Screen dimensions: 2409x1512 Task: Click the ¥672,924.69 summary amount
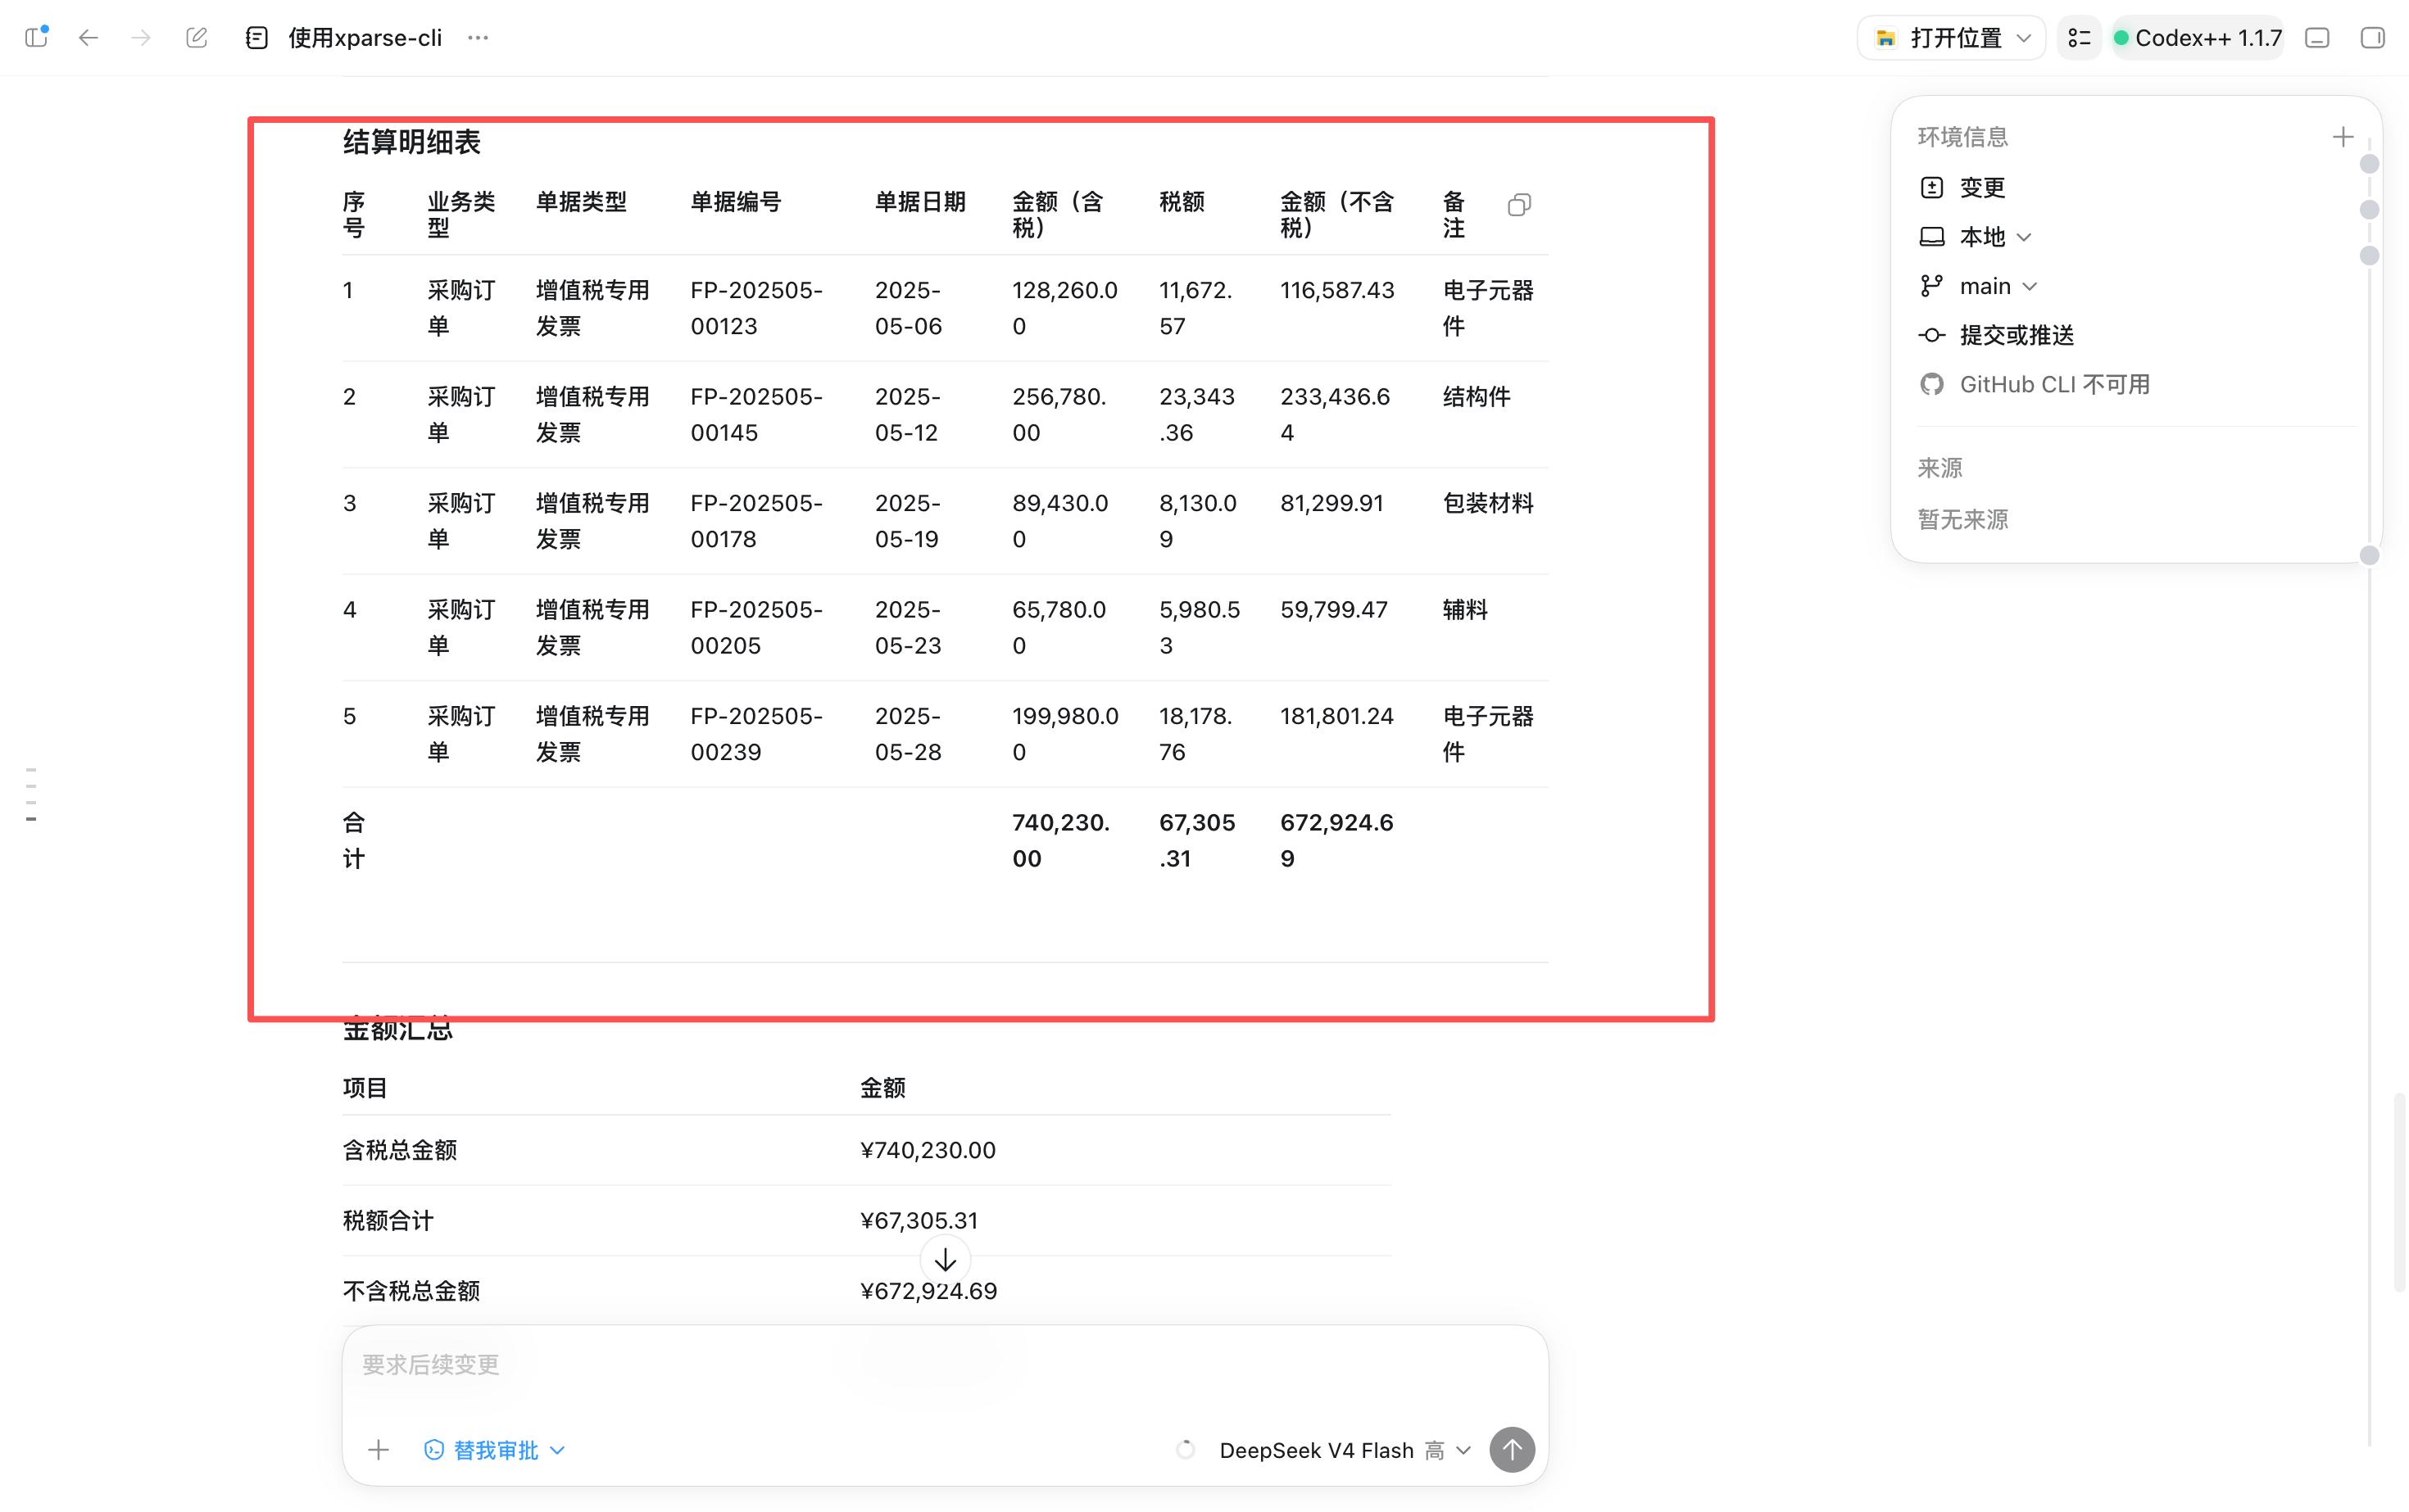click(928, 1291)
